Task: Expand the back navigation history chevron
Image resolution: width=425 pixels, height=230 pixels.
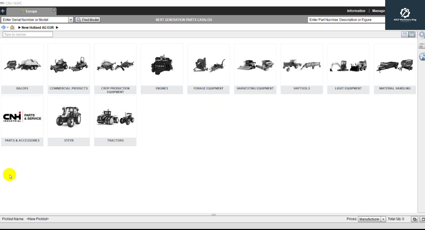Action: tap(7, 27)
